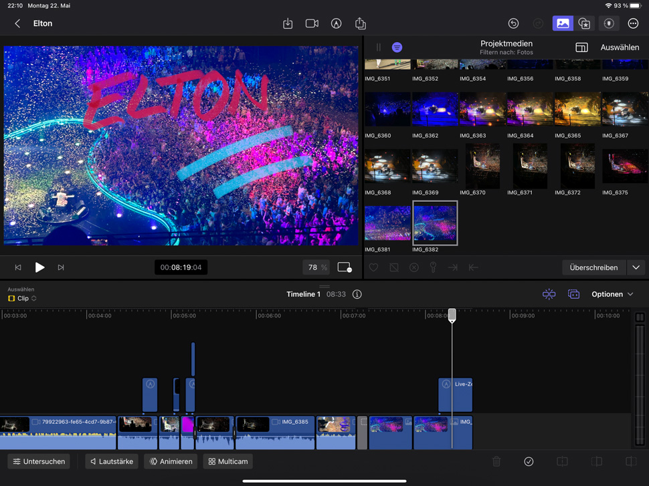Tap the browser pause bars icon
The width and height of the screenshot is (649, 486).
coord(378,47)
